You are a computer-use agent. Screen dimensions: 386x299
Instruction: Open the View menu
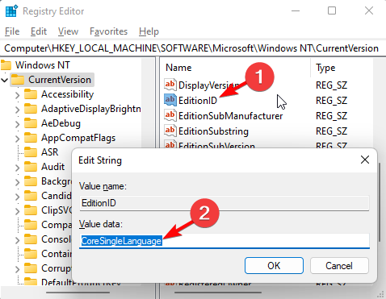click(68, 31)
